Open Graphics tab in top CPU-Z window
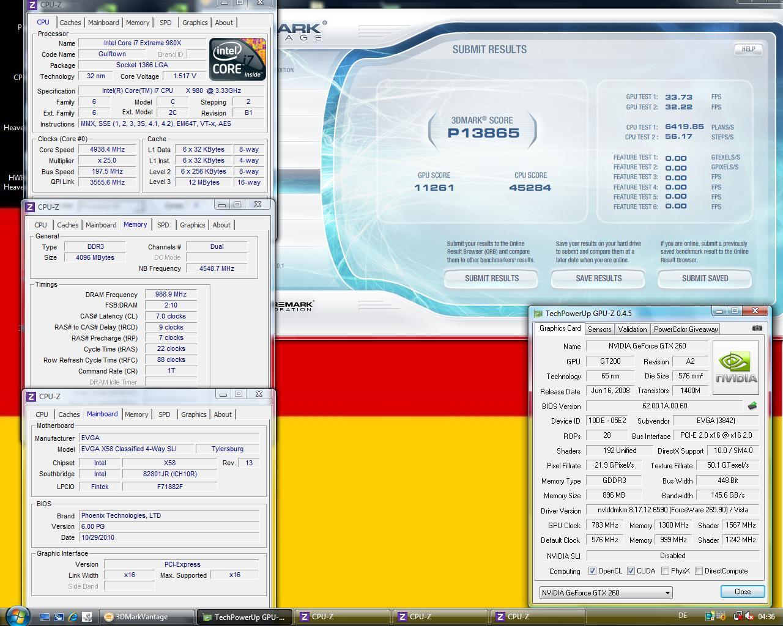Viewport: 783px width, 626px height. click(x=195, y=23)
